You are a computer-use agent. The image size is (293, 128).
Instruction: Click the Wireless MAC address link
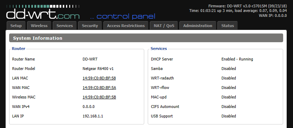click(99, 97)
